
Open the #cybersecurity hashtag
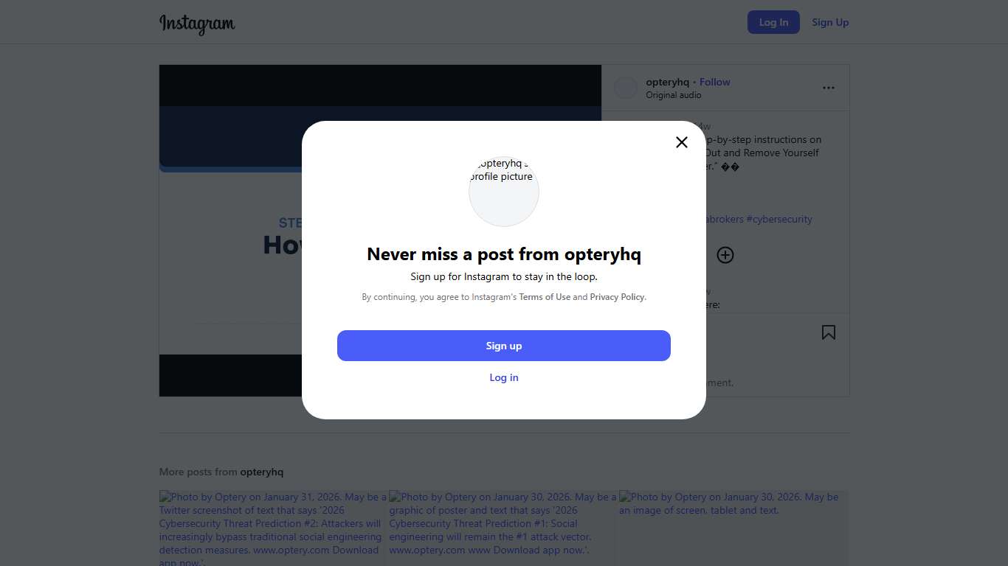click(x=779, y=219)
